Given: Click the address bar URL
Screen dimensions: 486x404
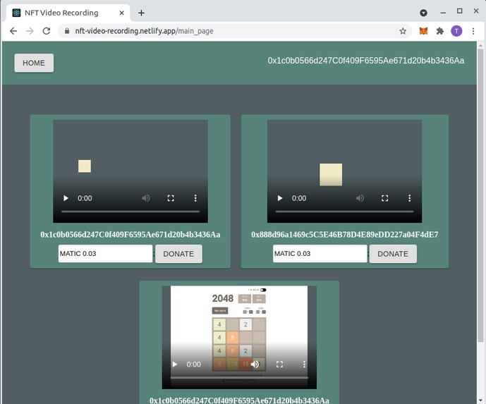Looking at the screenshot, I should click(144, 31).
